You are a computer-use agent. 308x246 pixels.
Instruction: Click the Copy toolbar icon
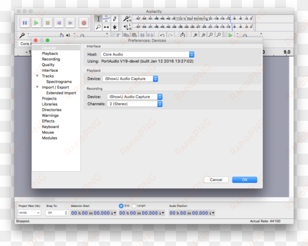click(x=126, y=35)
